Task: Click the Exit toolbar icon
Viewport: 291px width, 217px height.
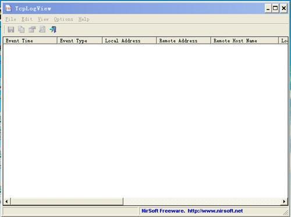Action: tap(53, 30)
